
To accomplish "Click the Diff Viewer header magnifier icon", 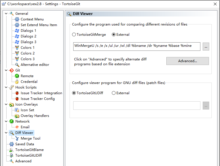I will pos(69,14).
